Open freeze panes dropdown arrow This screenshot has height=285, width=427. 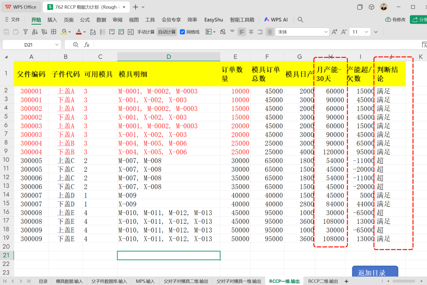tap(214, 32)
